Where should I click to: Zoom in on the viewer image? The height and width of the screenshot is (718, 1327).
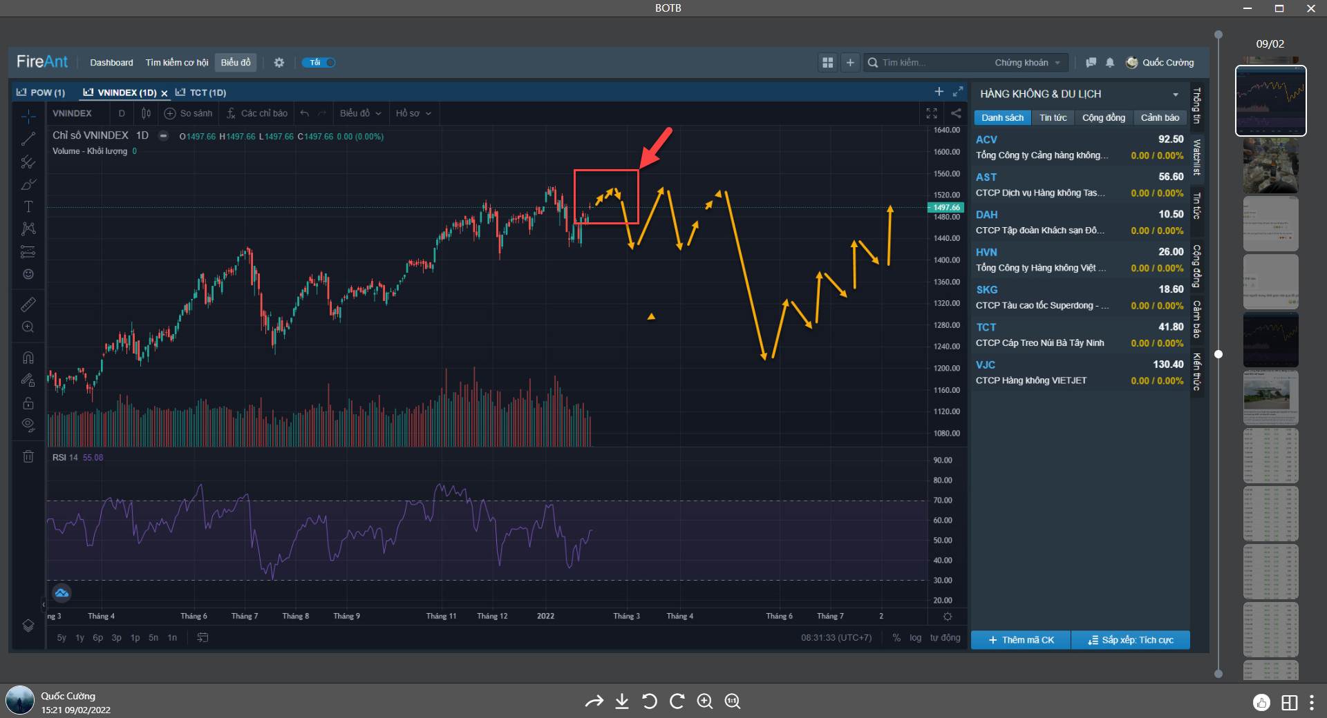(x=705, y=701)
